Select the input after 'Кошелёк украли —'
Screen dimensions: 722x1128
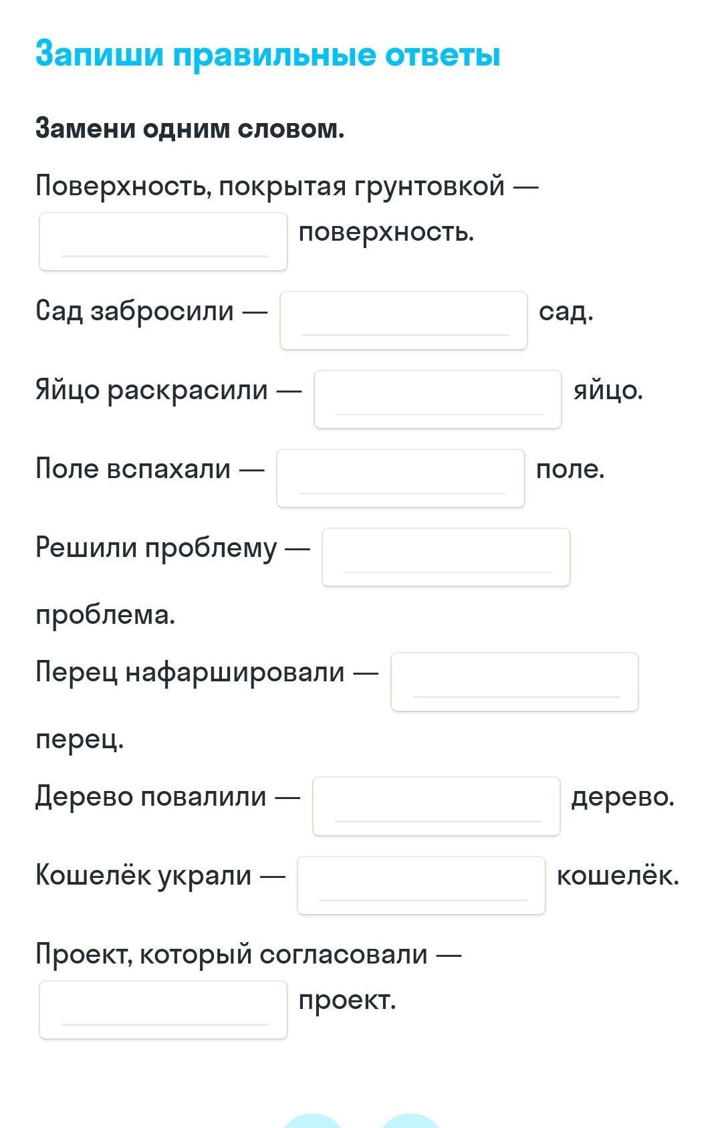point(421,885)
